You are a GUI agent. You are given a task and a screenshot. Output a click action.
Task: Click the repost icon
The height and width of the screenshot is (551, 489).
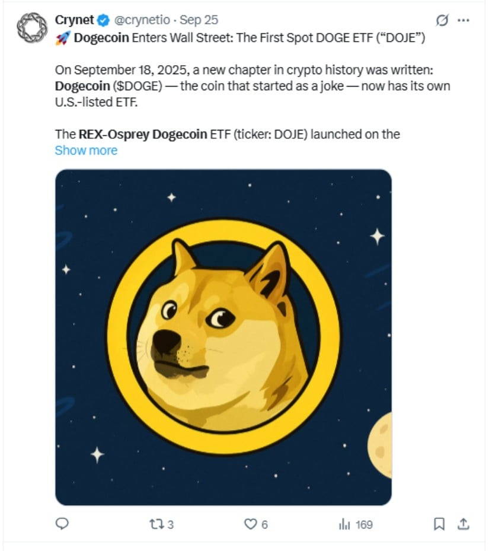[156, 524]
